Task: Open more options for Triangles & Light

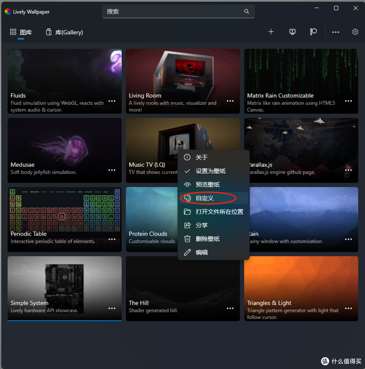Action: coord(348,308)
